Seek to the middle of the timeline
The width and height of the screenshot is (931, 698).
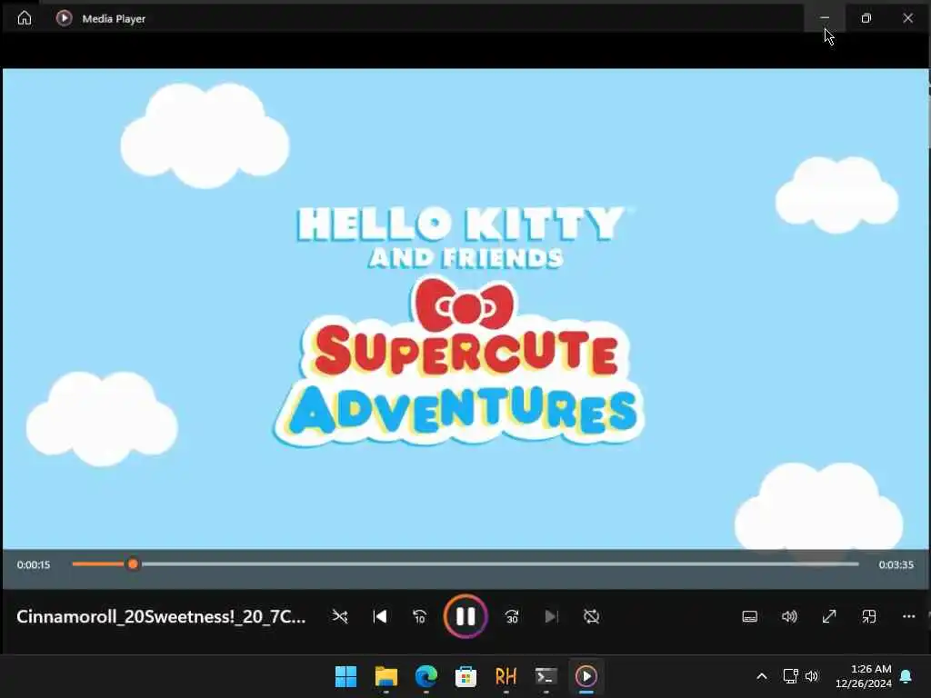click(x=465, y=563)
